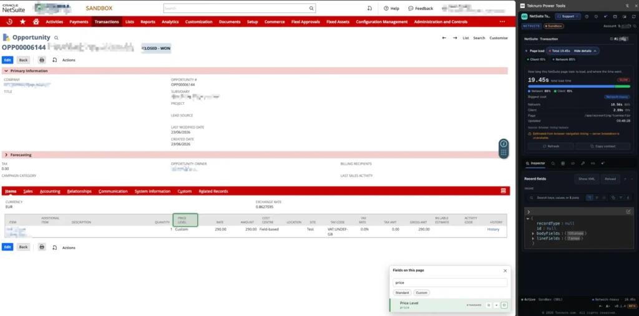Toggle the Custom filter chip
The height and width of the screenshot is (316, 639).
pos(421,293)
